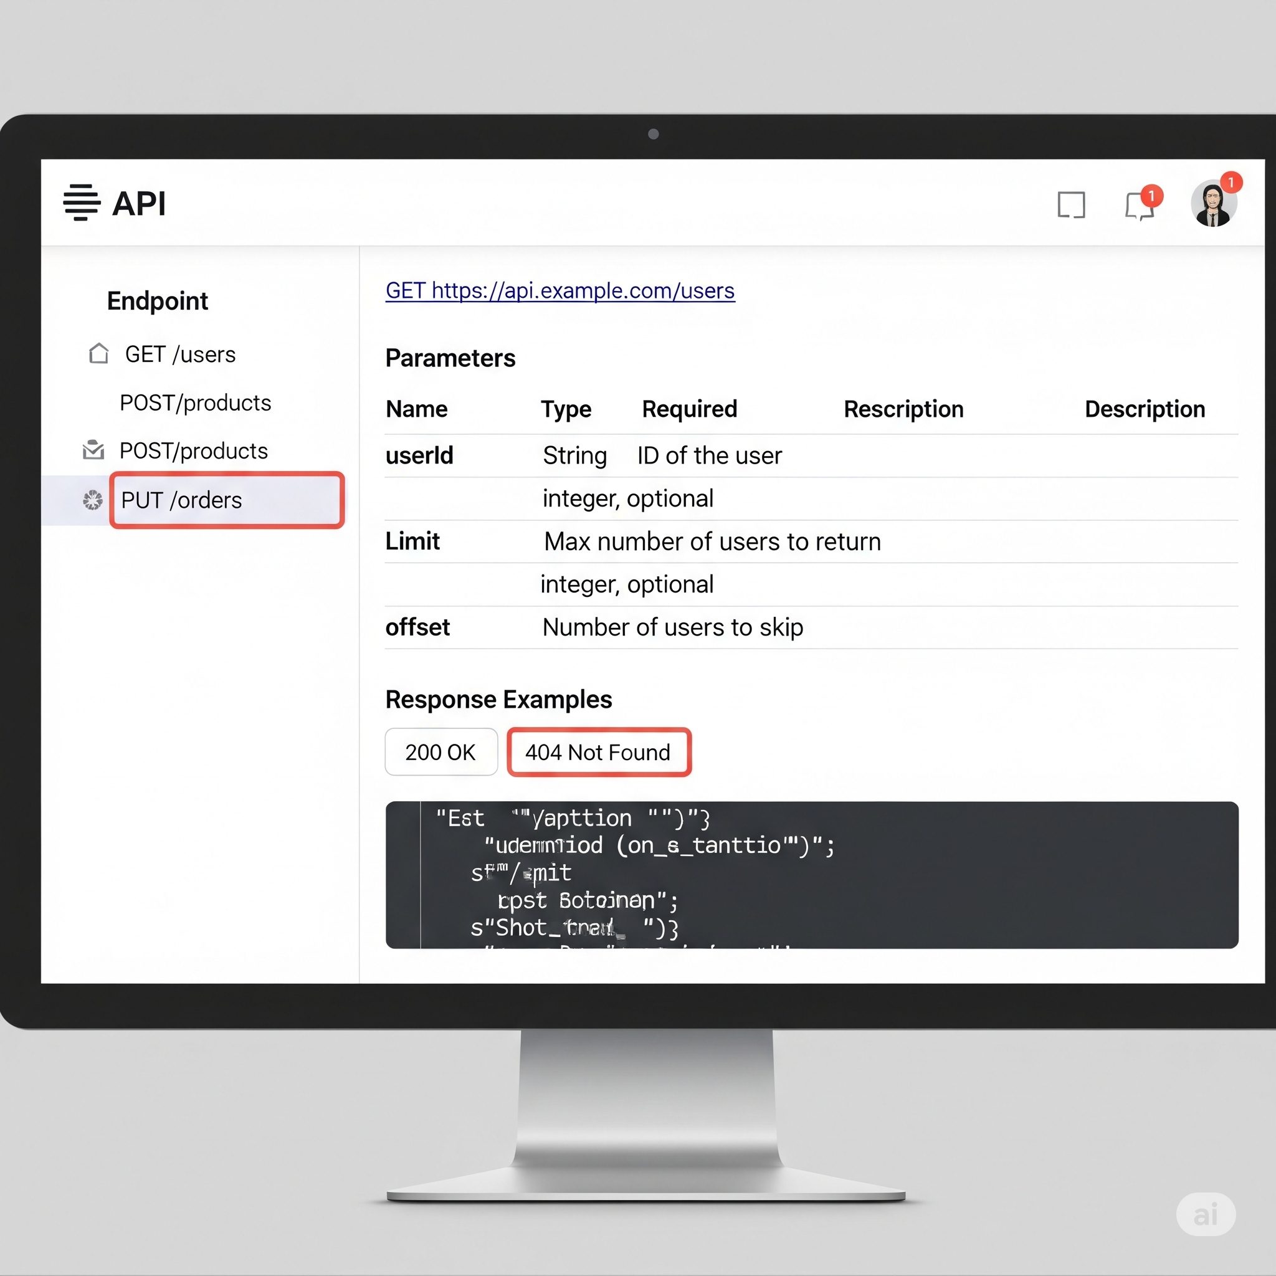This screenshot has height=1276, width=1276.
Task: Open the notifications chat icon with badge
Action: click(x=1140, y=206)
